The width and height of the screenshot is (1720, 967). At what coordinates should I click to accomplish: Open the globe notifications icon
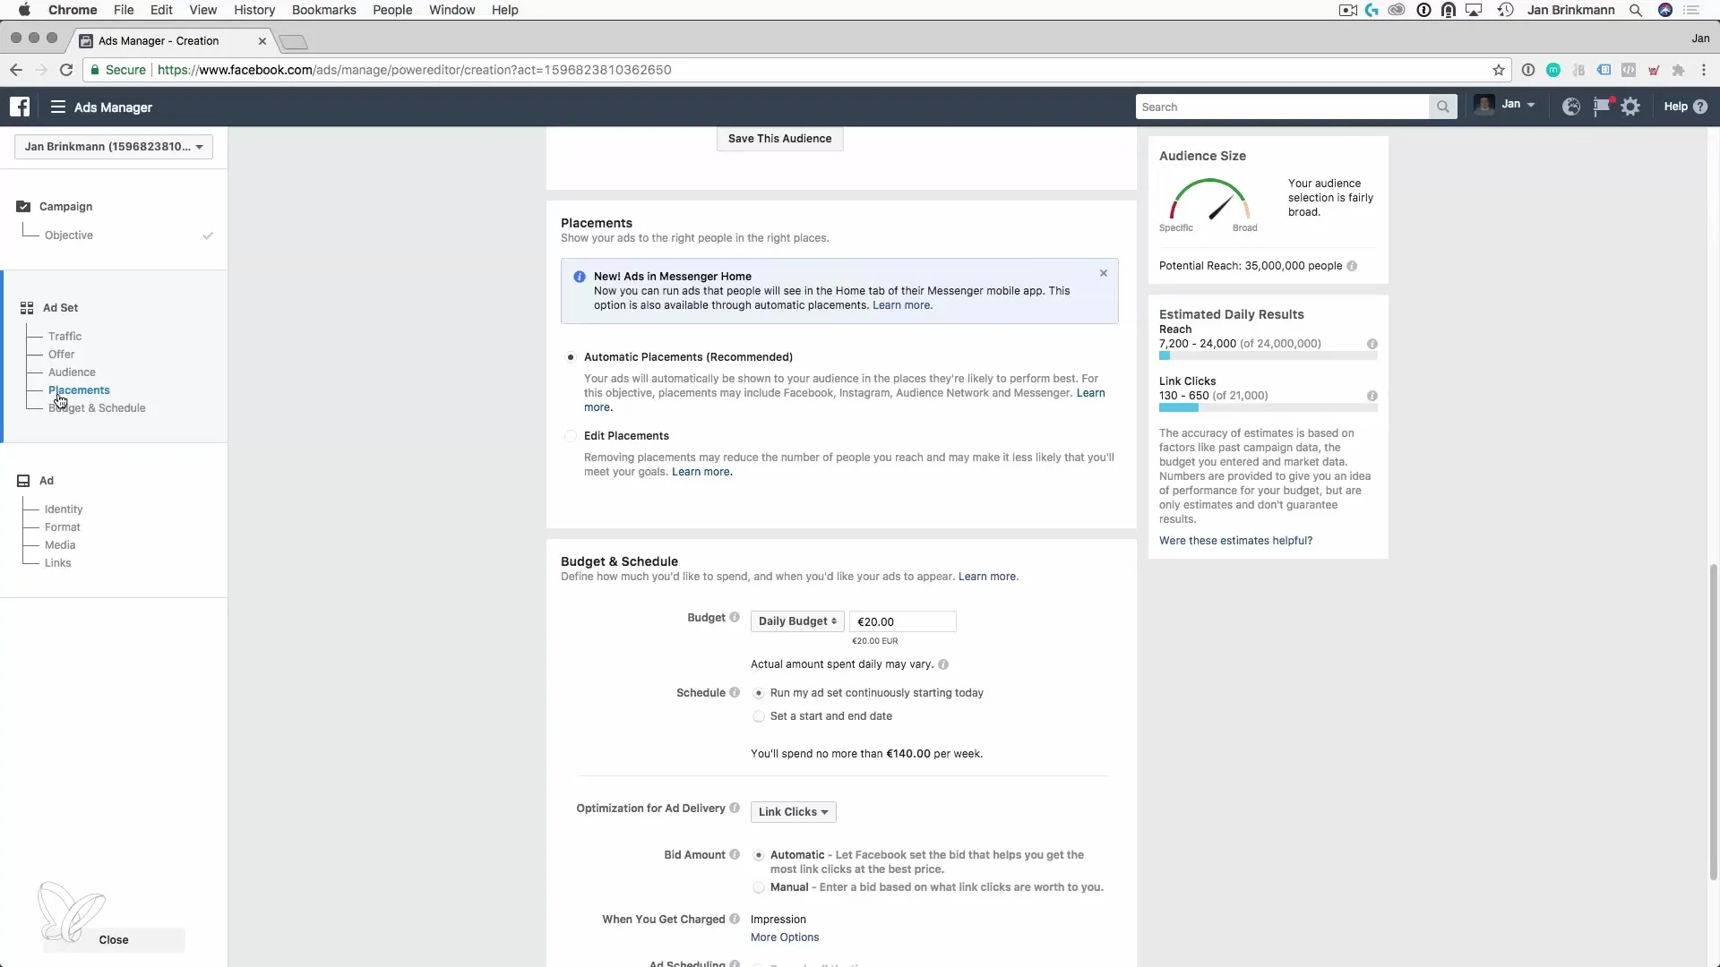click(x=1571, y=107)
